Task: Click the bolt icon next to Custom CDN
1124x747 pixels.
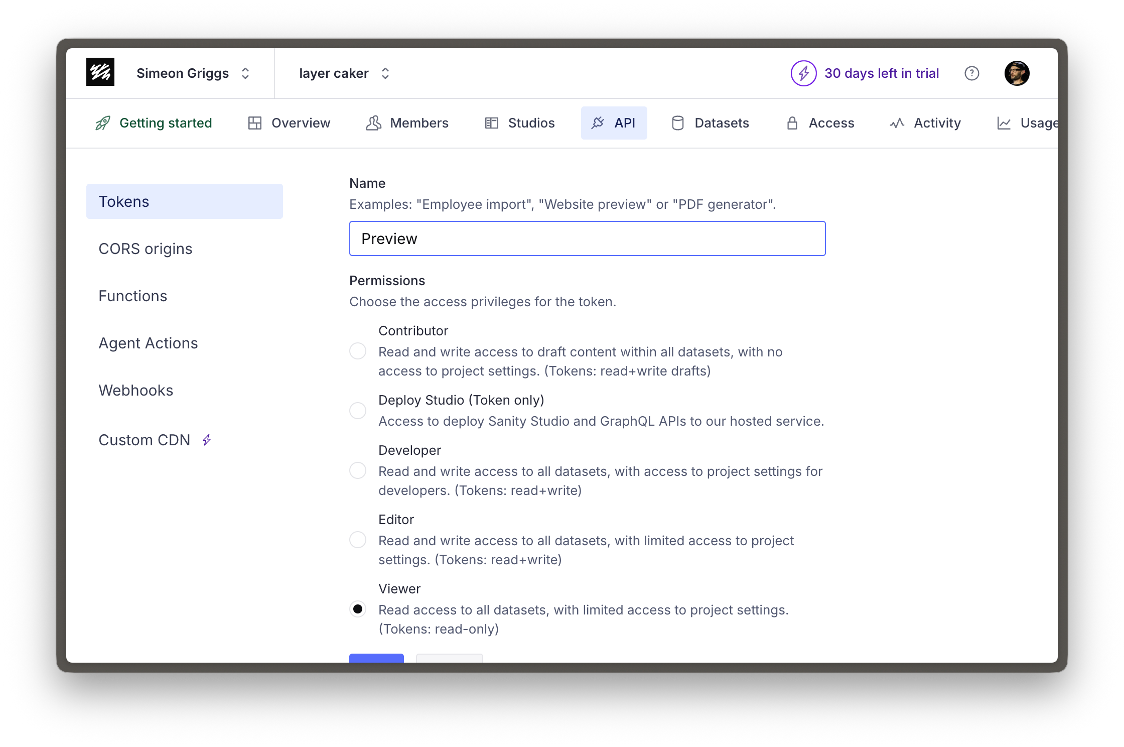Action: point(207,440)
